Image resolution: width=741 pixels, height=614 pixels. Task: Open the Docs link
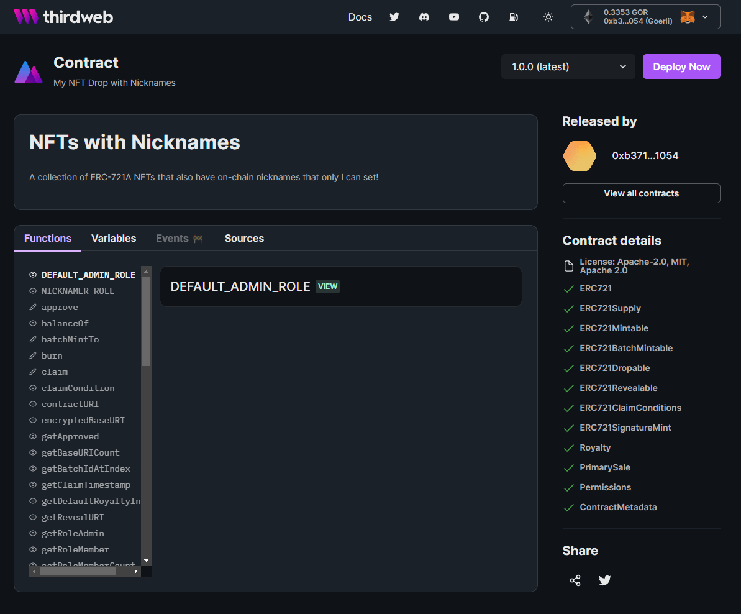pyautogui.click(x=360, y=17)
